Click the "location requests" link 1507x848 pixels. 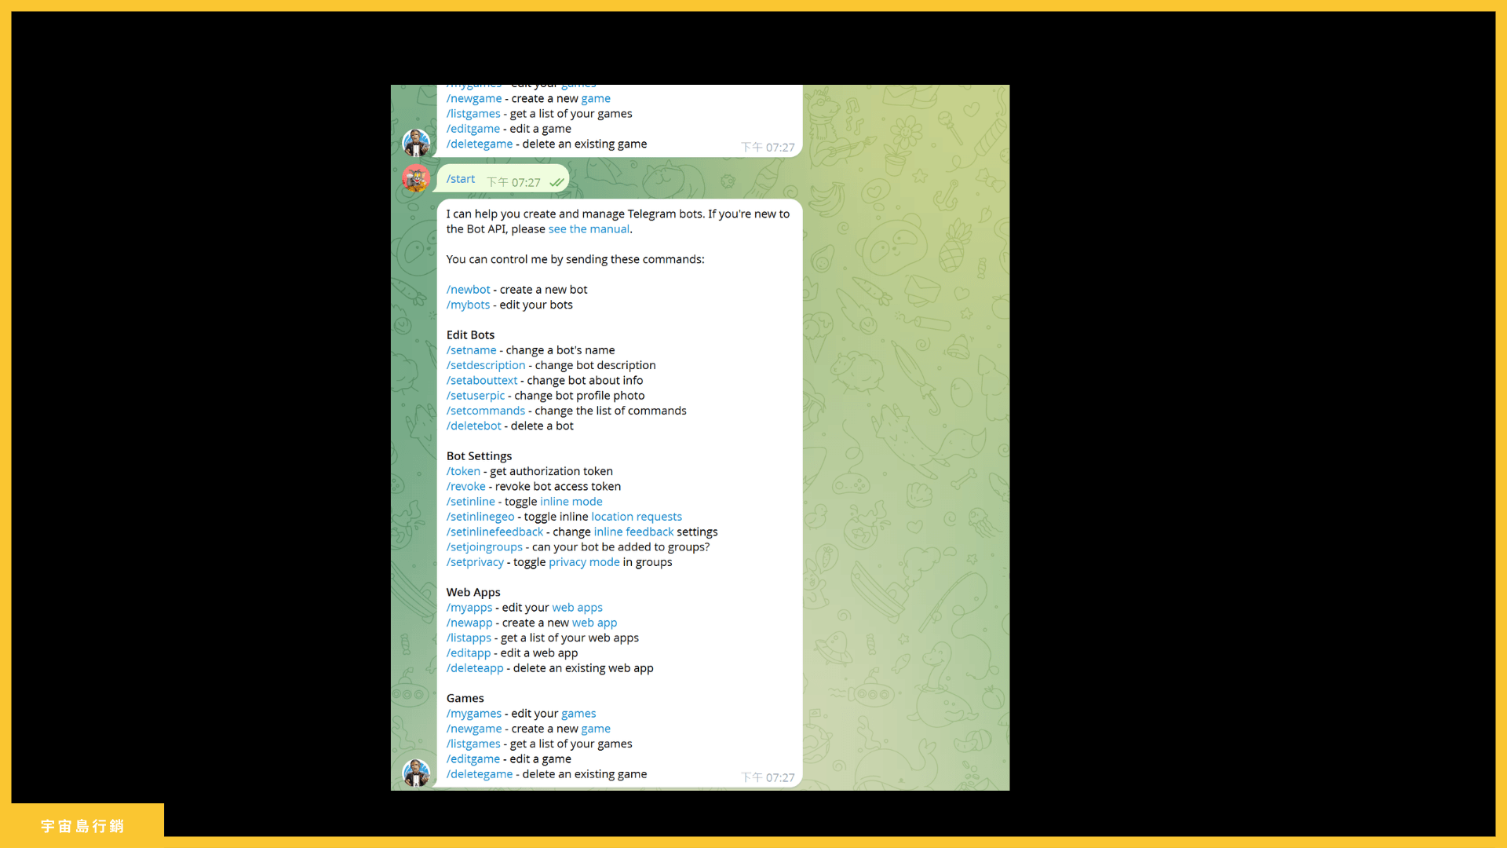pyautogui.click(x=636, y=516)
